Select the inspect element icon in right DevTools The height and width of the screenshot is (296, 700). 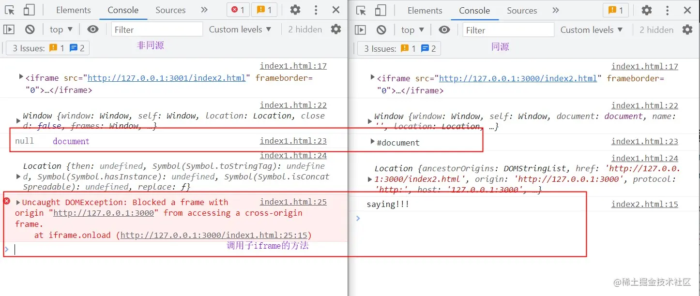[361, 10]
